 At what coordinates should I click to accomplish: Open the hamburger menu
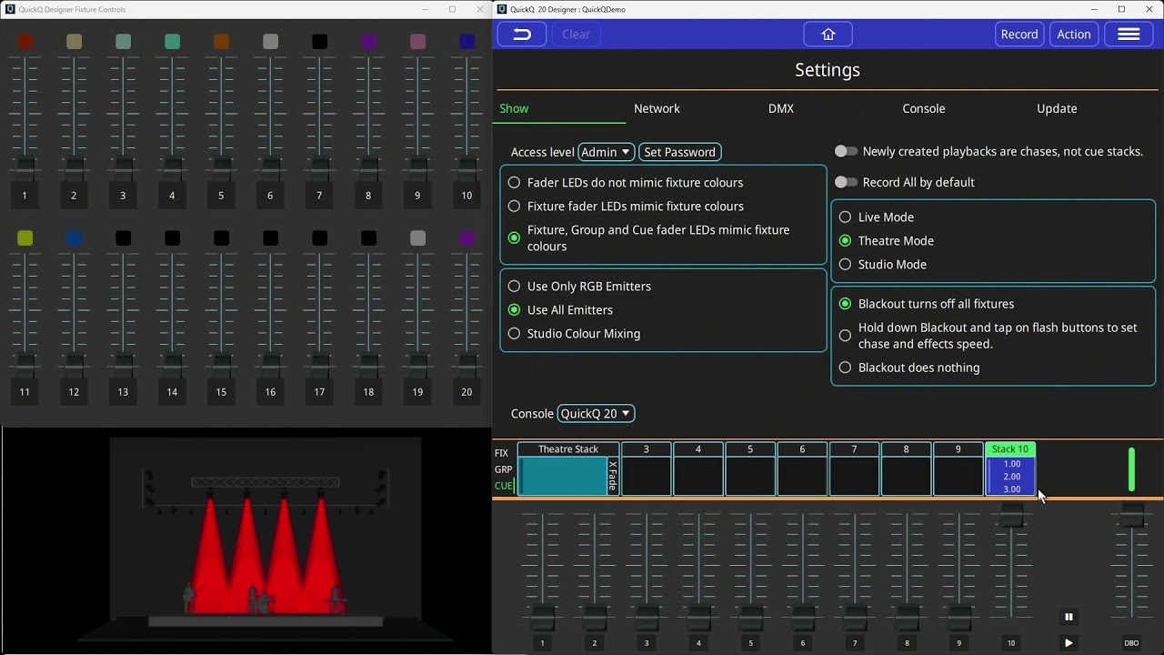(1129, 34)
